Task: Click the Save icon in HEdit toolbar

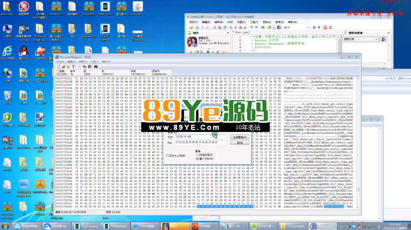Action: click(x=68, y=67)
